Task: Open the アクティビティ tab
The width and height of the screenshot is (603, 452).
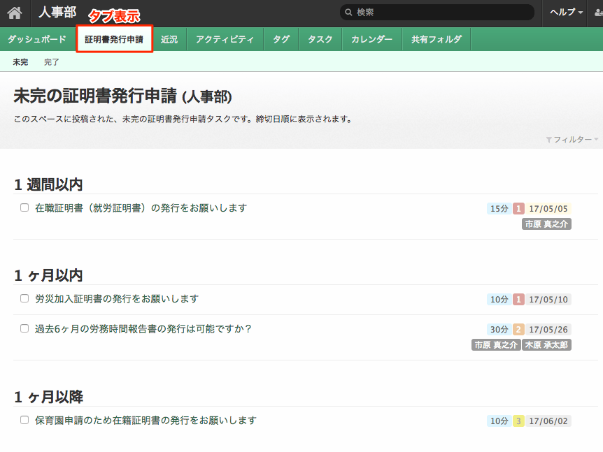Action: pyautogui.click(x=225, y=39)
